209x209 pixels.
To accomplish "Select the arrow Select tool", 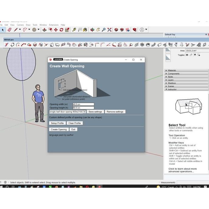I will pyautogui.click(x=3, y=30).
